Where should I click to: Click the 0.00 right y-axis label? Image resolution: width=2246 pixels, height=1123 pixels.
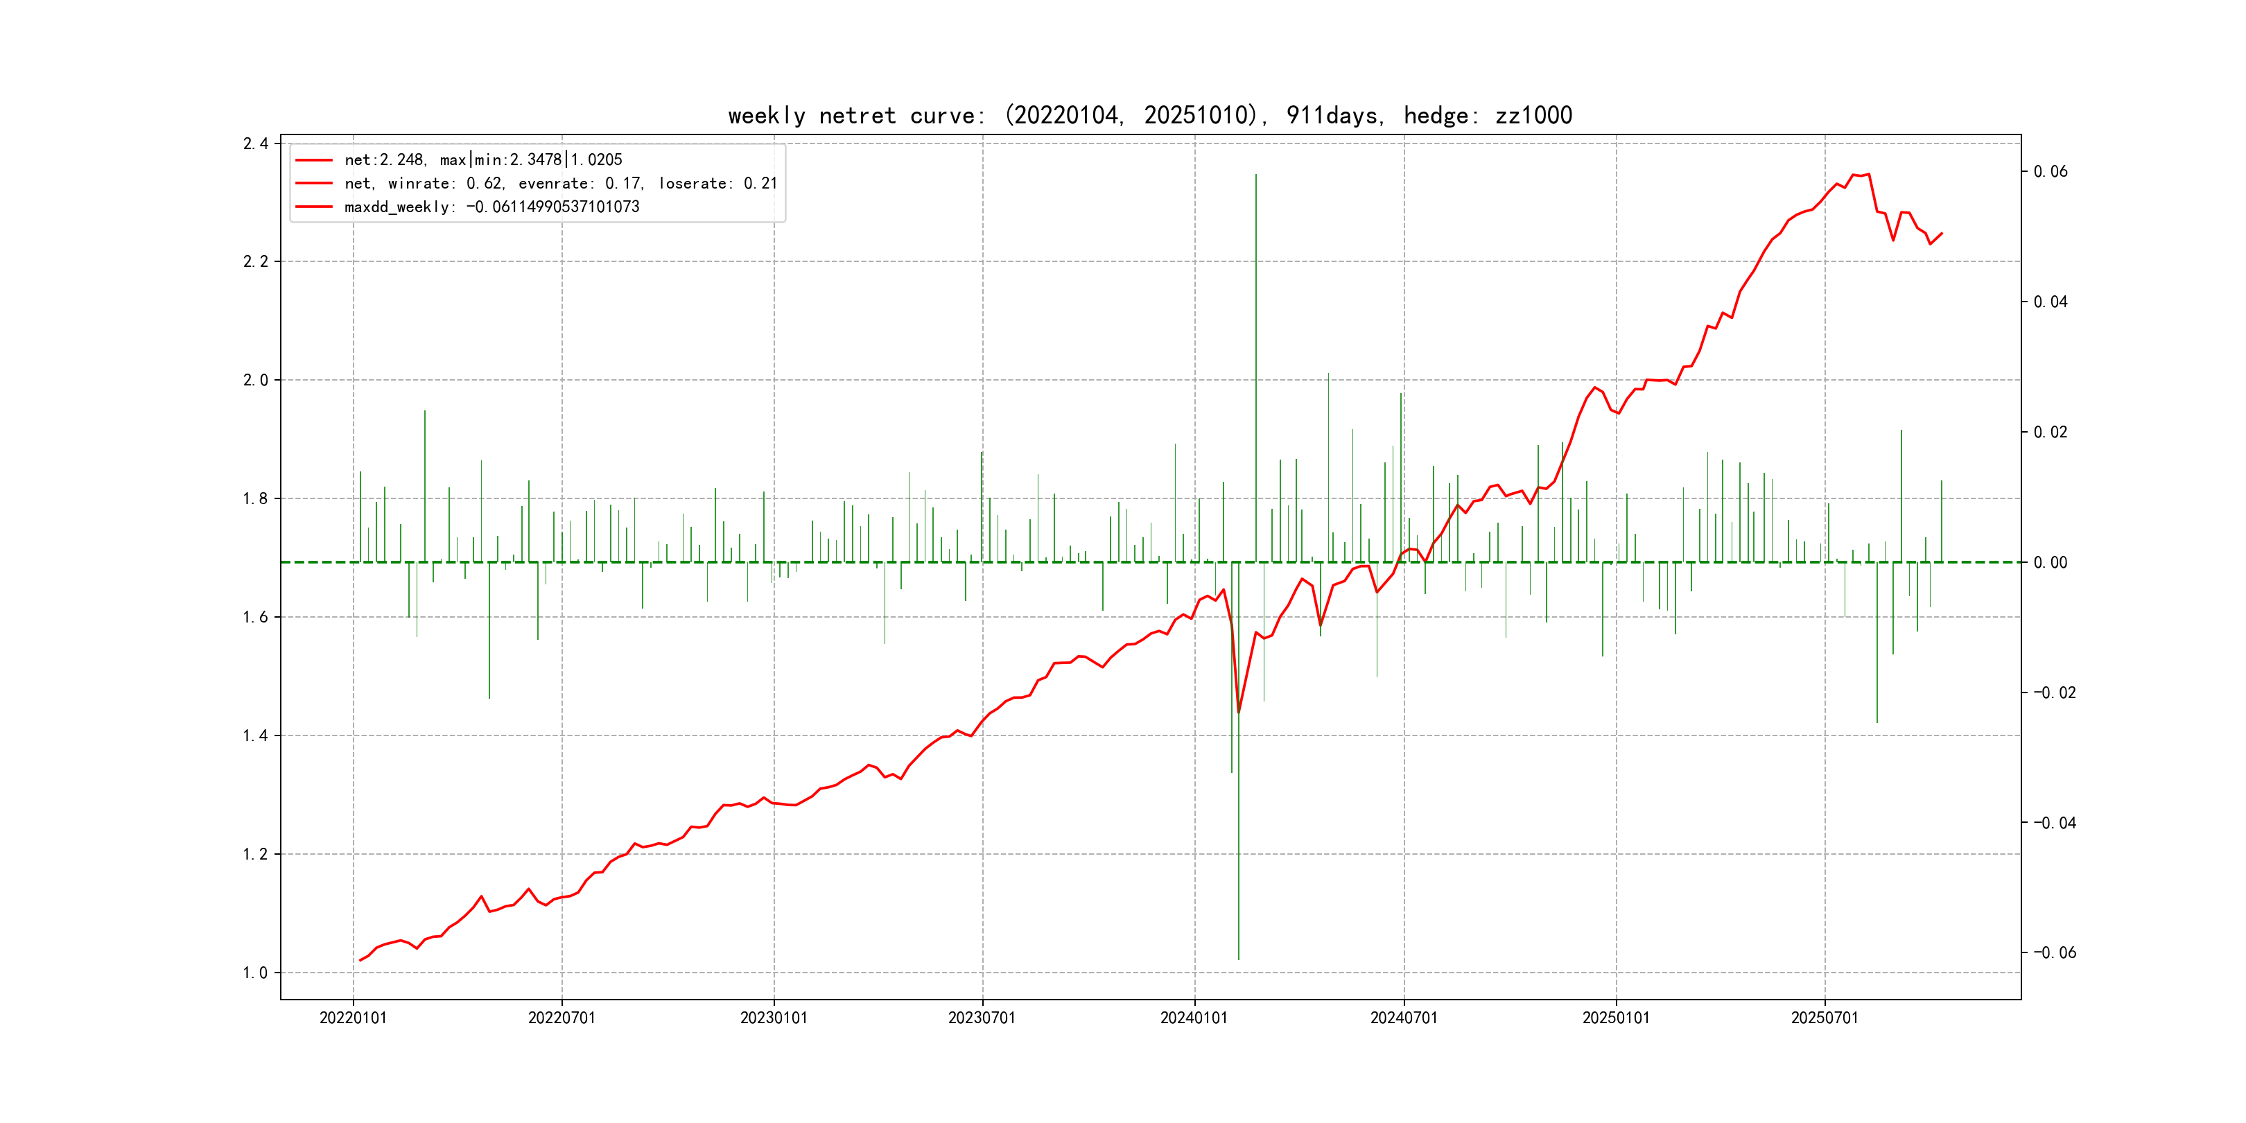click(2051, 564)
